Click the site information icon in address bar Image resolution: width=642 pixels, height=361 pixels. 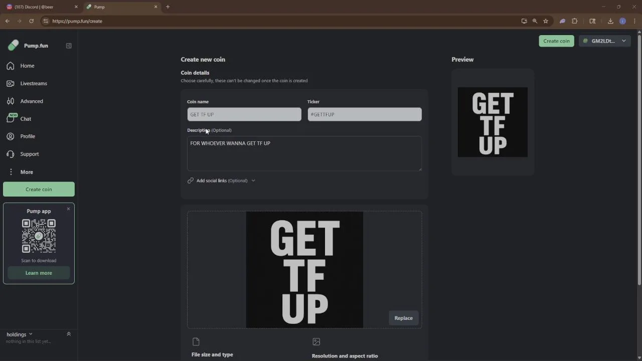click(46, 21)
